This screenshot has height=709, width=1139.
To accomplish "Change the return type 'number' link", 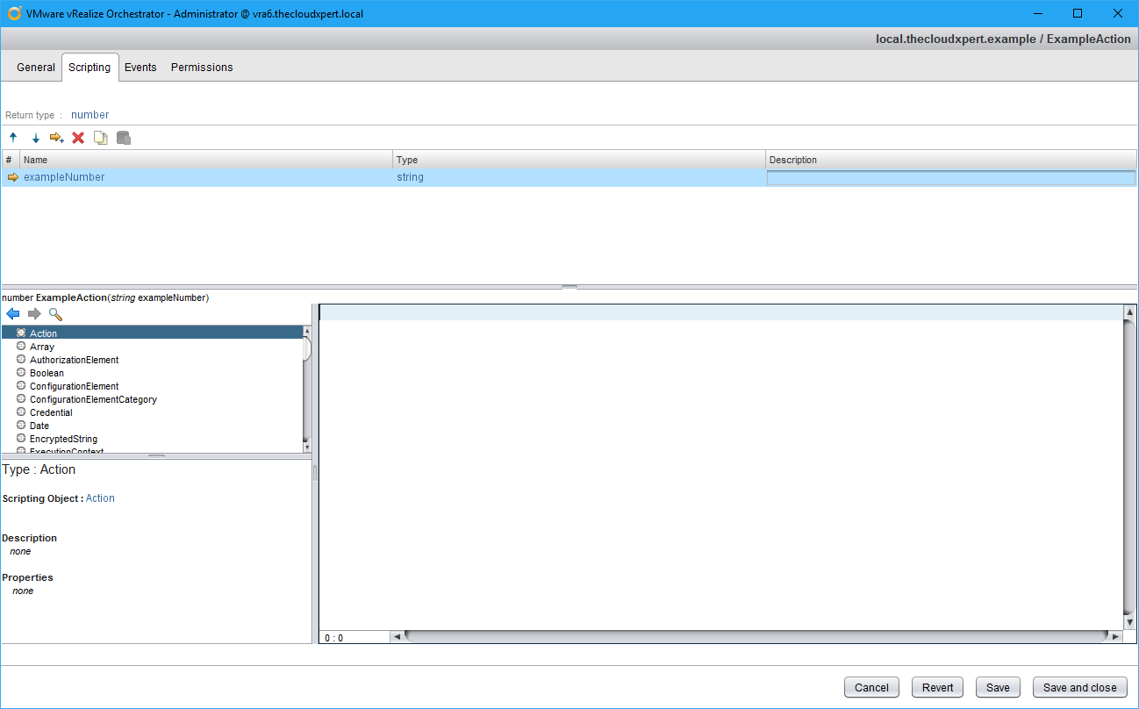I will [x=90, y=115].
